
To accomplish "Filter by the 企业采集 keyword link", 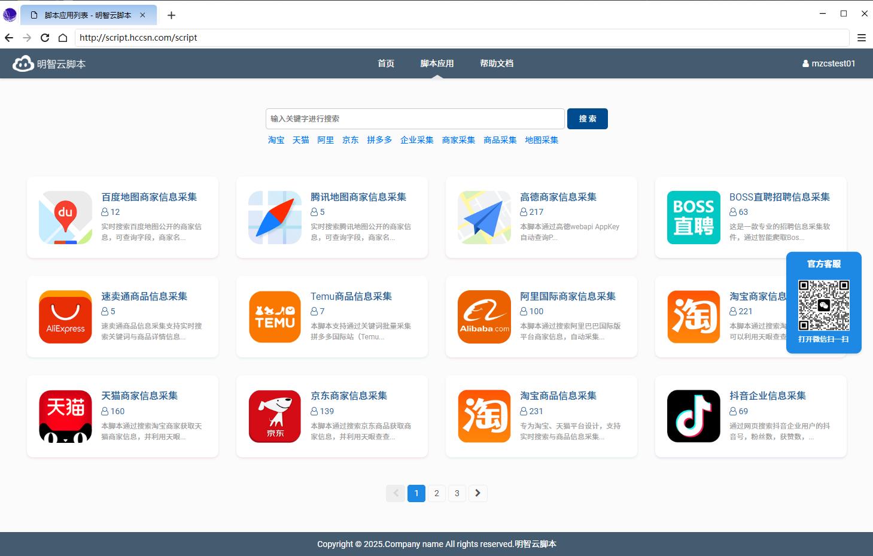I will click(417, 140).
